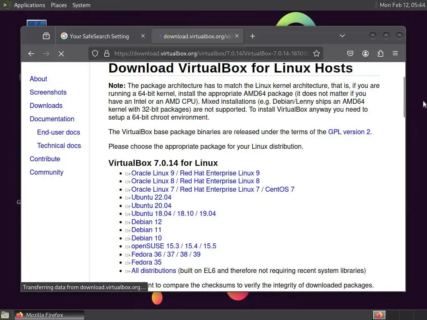This screenshot has width=427, height=320.
Task: Close the Your SafeSearch Setting tab
Action: point(143,36)
